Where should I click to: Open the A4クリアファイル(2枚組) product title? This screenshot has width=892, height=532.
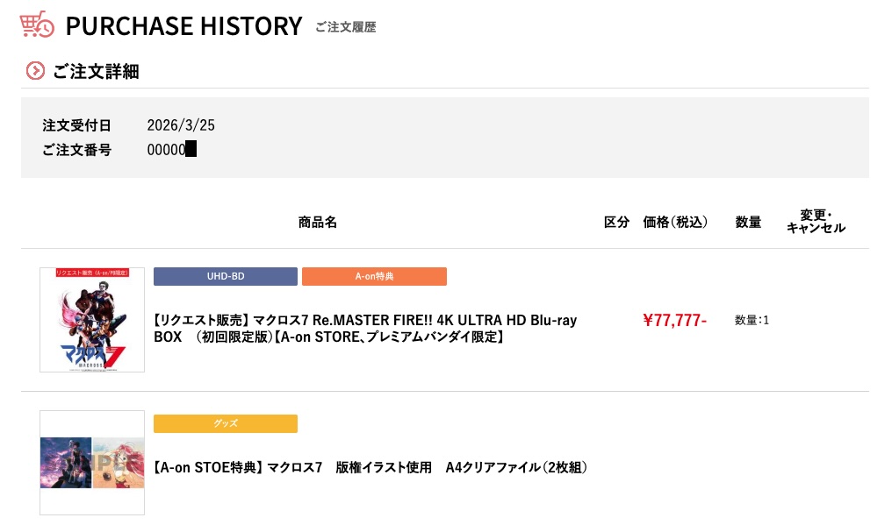[370, 467]
